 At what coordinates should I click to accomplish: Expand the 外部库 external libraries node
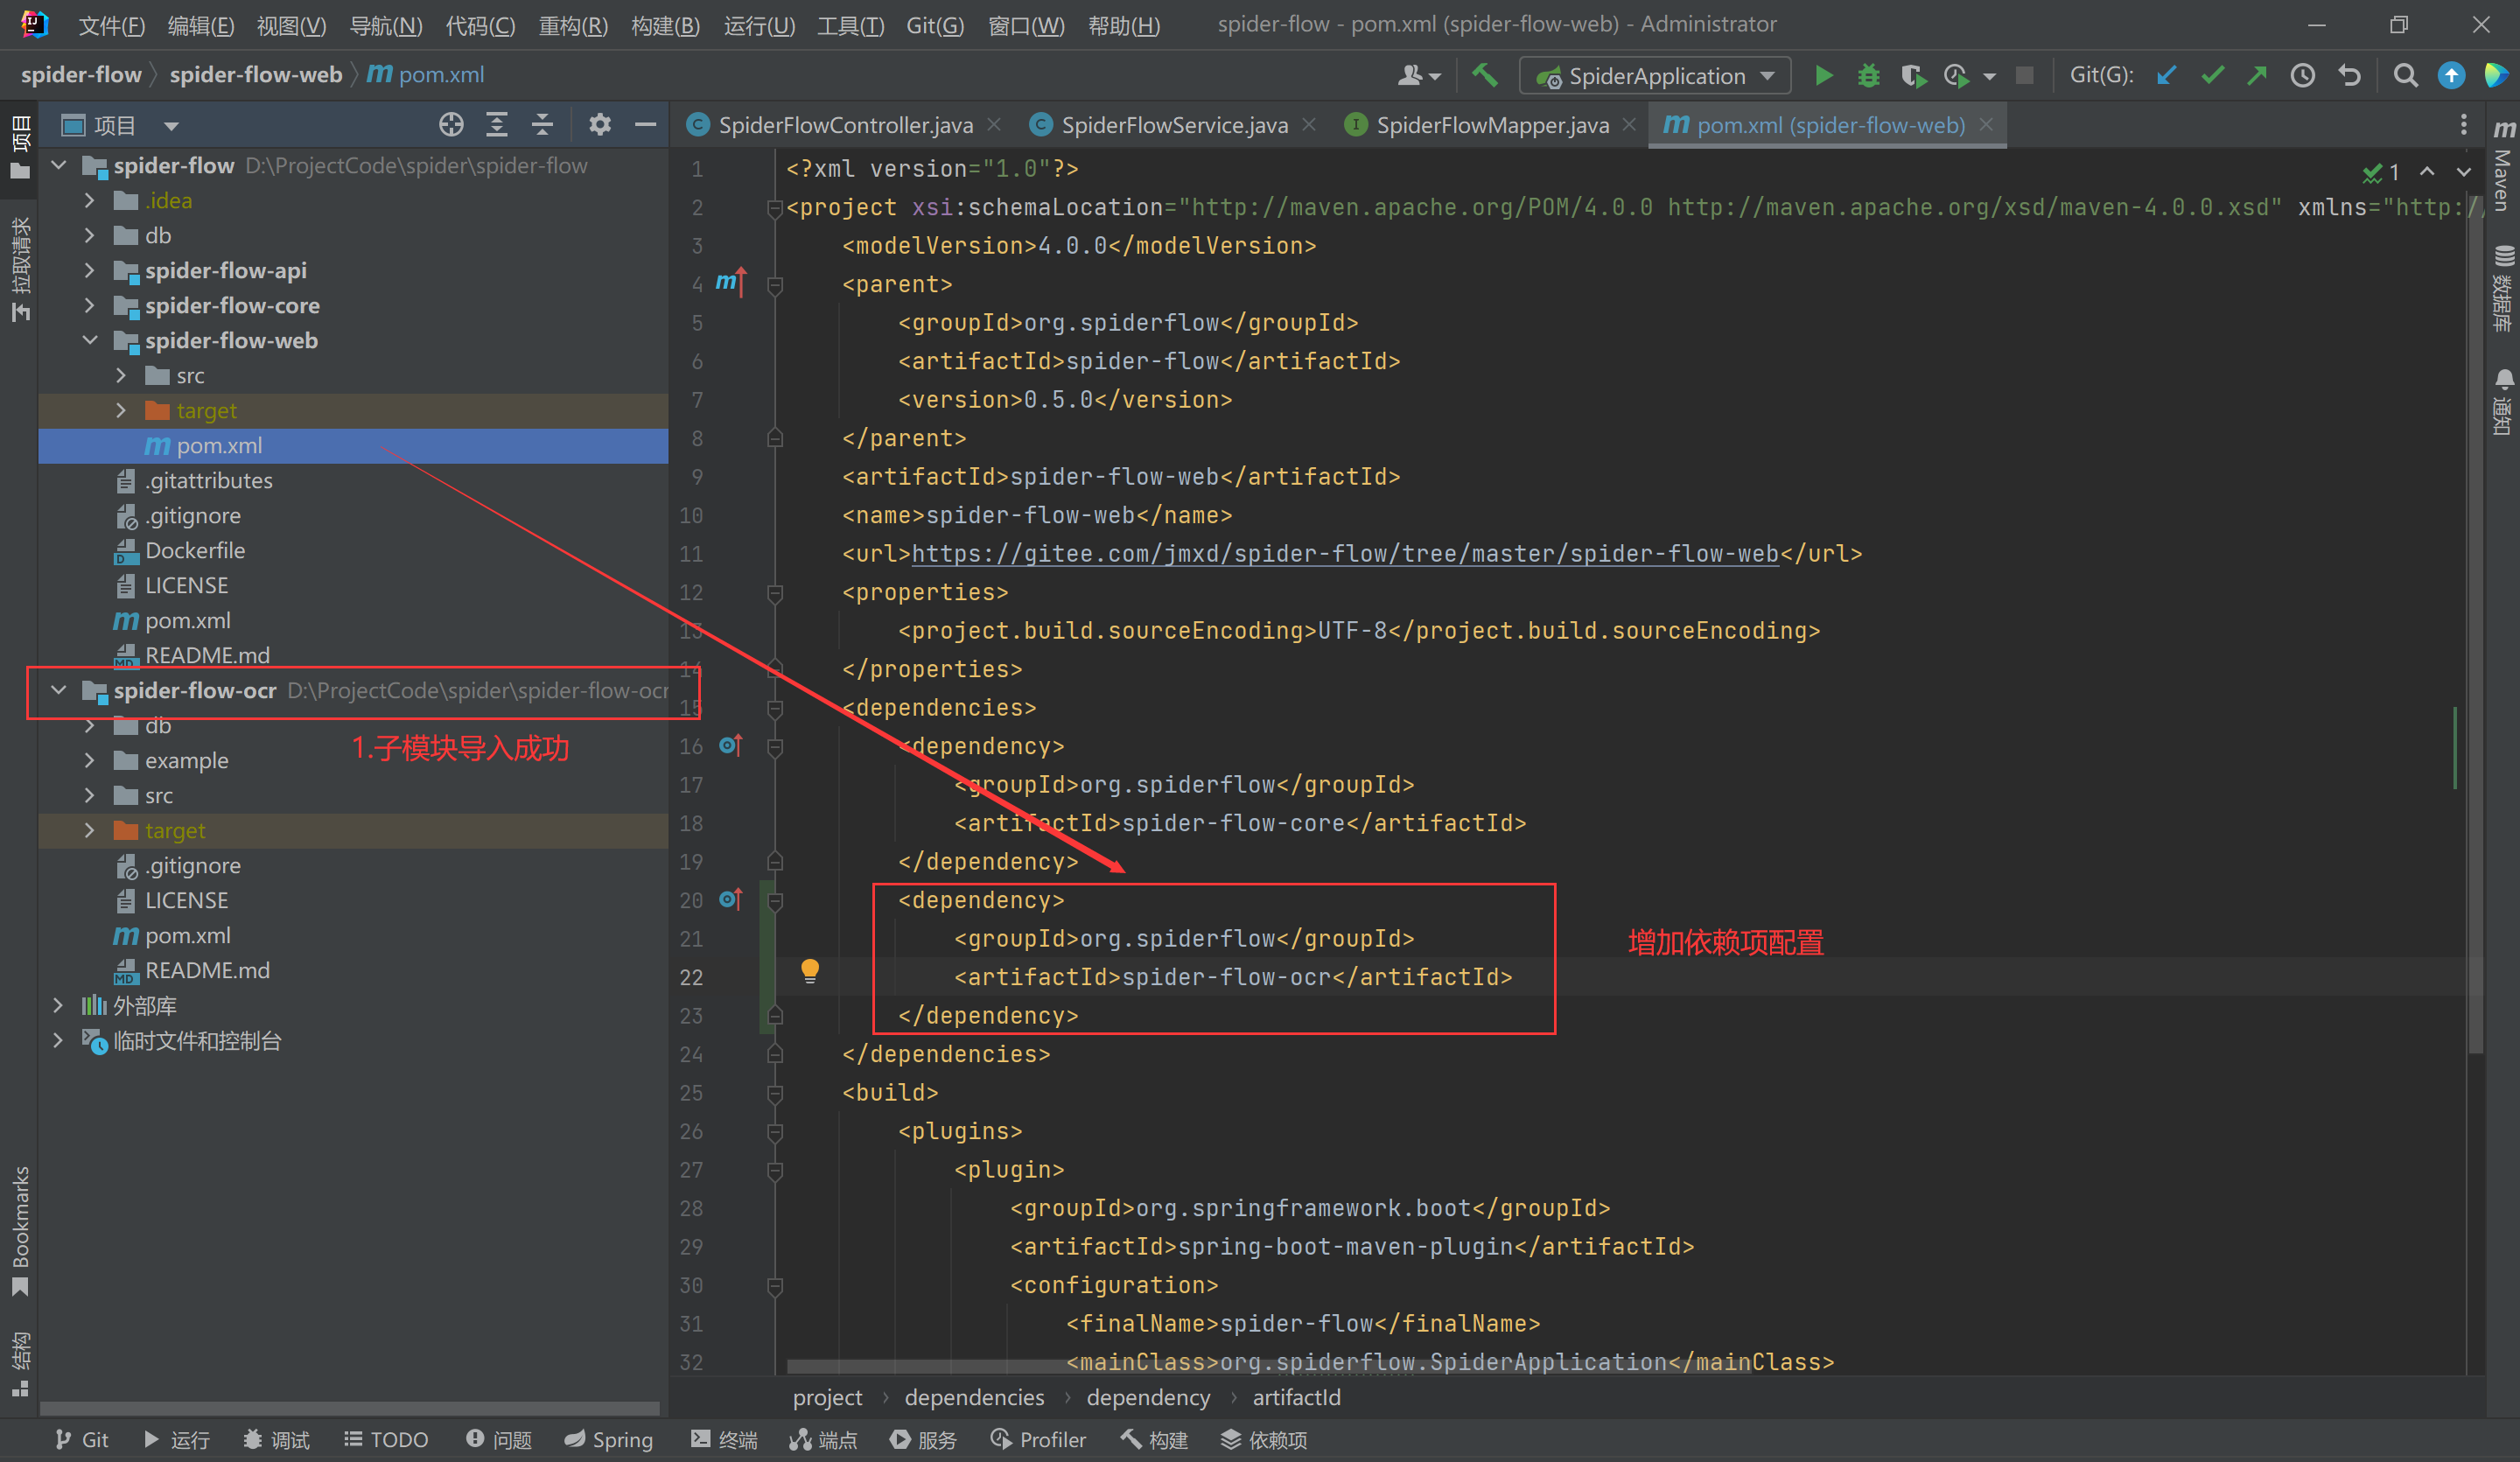click(59, 1005)
